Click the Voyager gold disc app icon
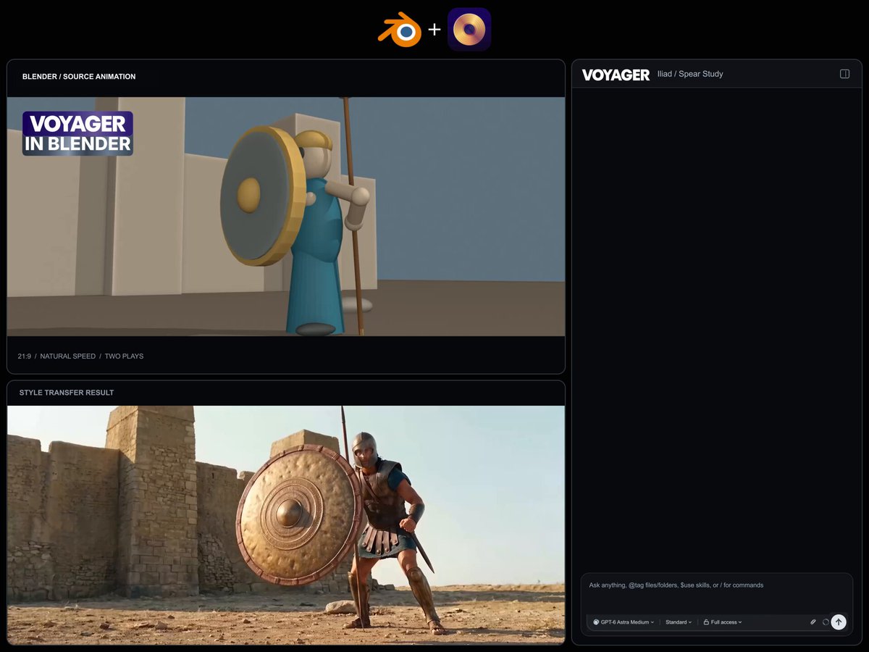The width and height of the screenshot is (869, 652). [469, 30]
